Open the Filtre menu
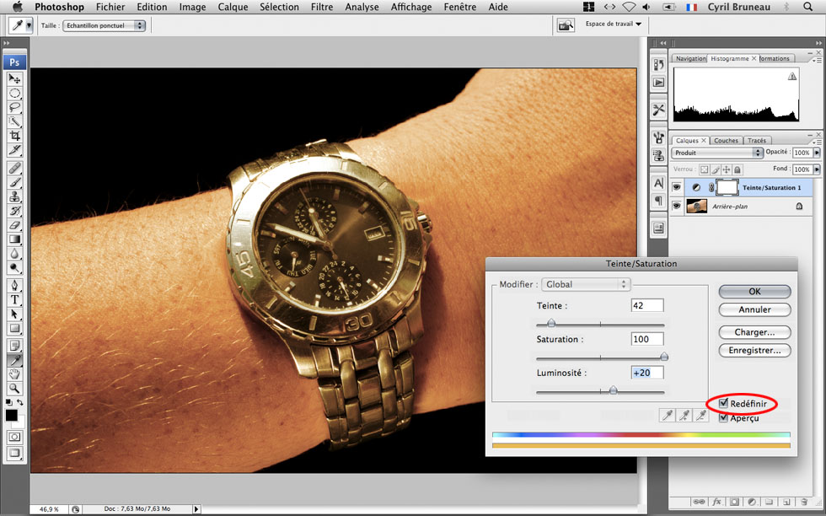The height and width of the screenshot is (516, 826). pos(321,7)
